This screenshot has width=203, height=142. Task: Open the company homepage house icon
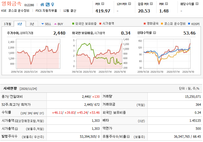[42, 5]
